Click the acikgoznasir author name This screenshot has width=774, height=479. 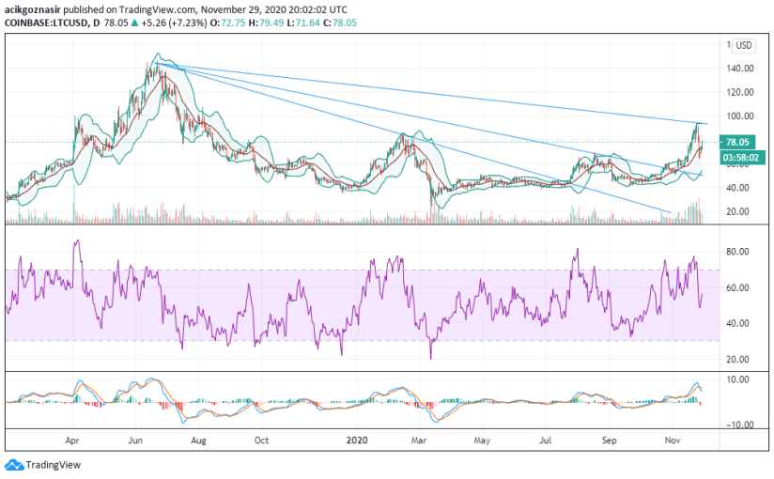pos(32,9)
